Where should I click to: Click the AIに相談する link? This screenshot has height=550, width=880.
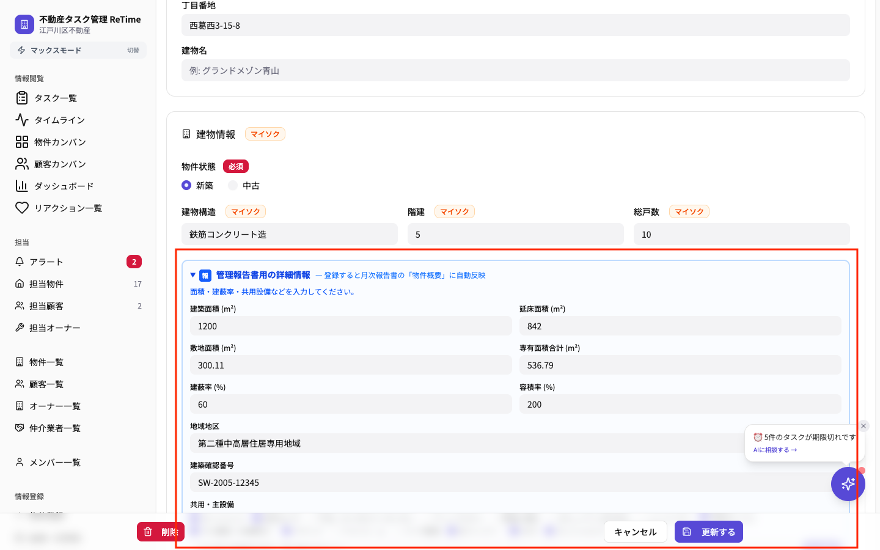(x=775, y=450)
